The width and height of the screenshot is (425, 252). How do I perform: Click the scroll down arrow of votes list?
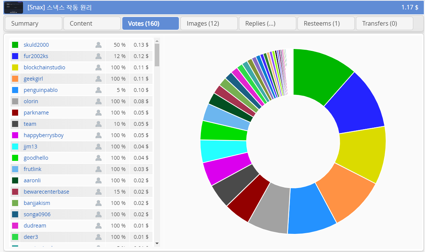pos(157,243)
